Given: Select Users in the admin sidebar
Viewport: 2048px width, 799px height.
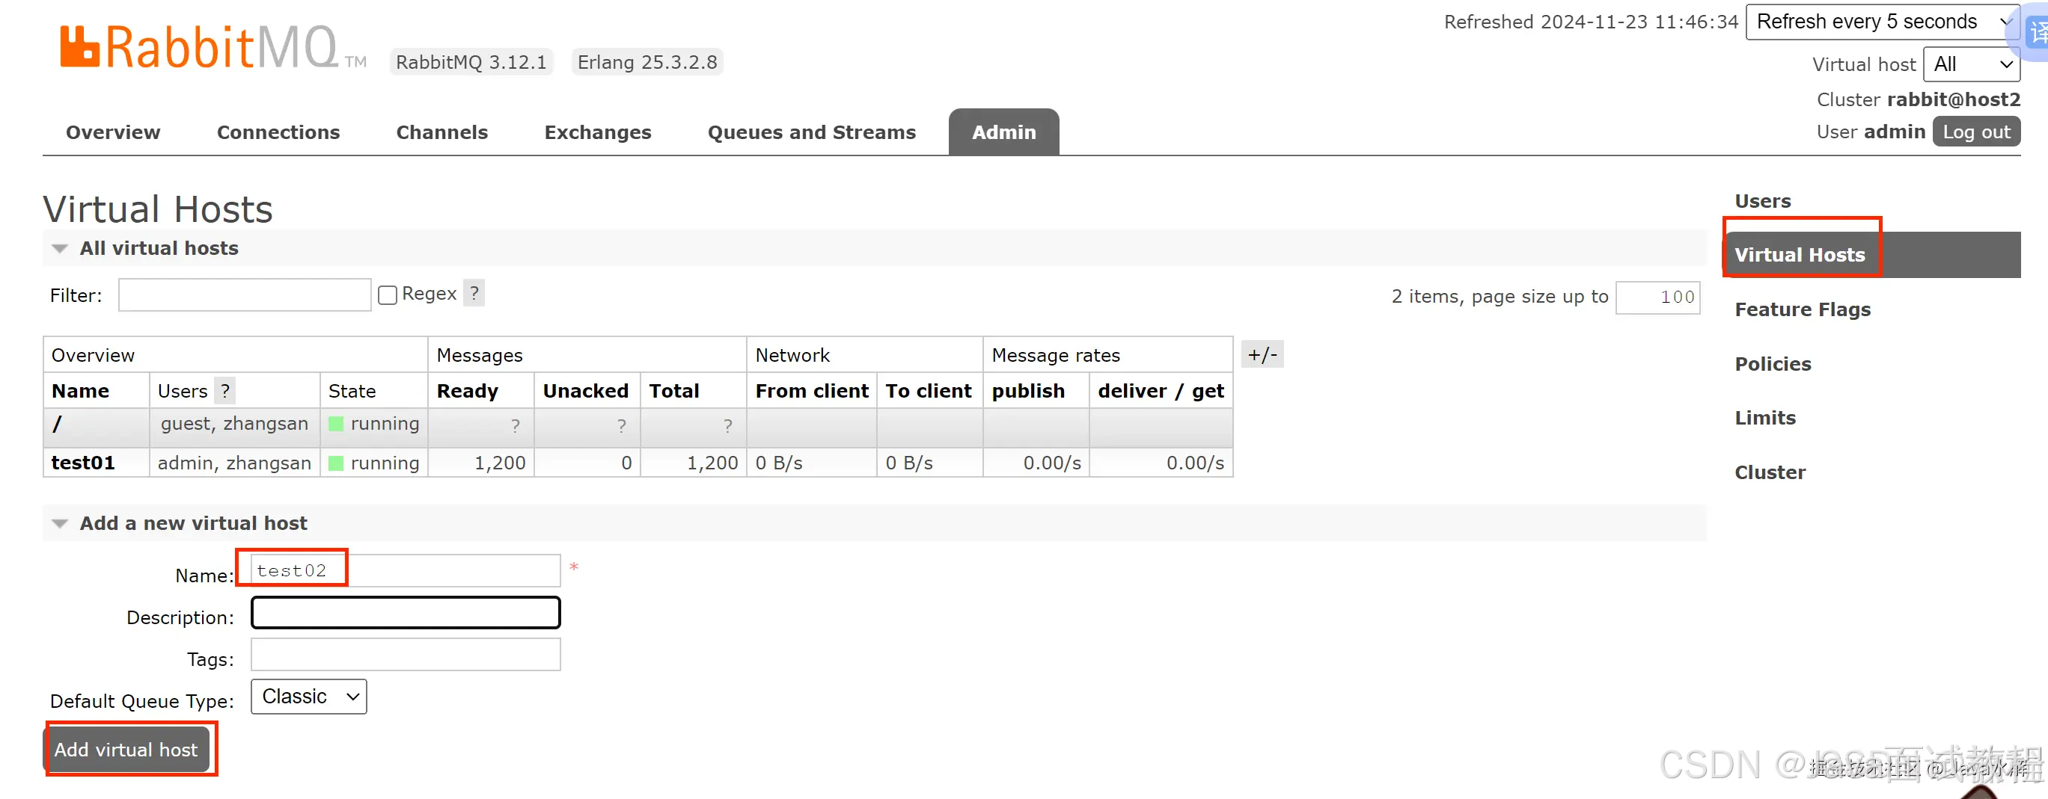Looking at the screenshot, I should pyautogui.click(x=1763, y=201).
